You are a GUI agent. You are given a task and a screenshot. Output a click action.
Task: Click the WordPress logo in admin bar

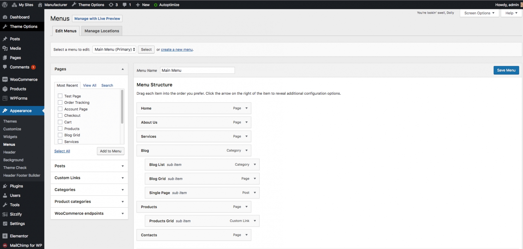5,5
